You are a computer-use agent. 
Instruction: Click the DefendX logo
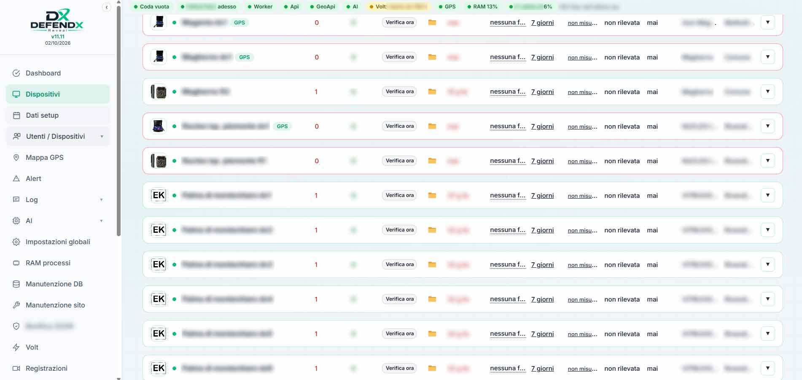[x=57, y=20]
